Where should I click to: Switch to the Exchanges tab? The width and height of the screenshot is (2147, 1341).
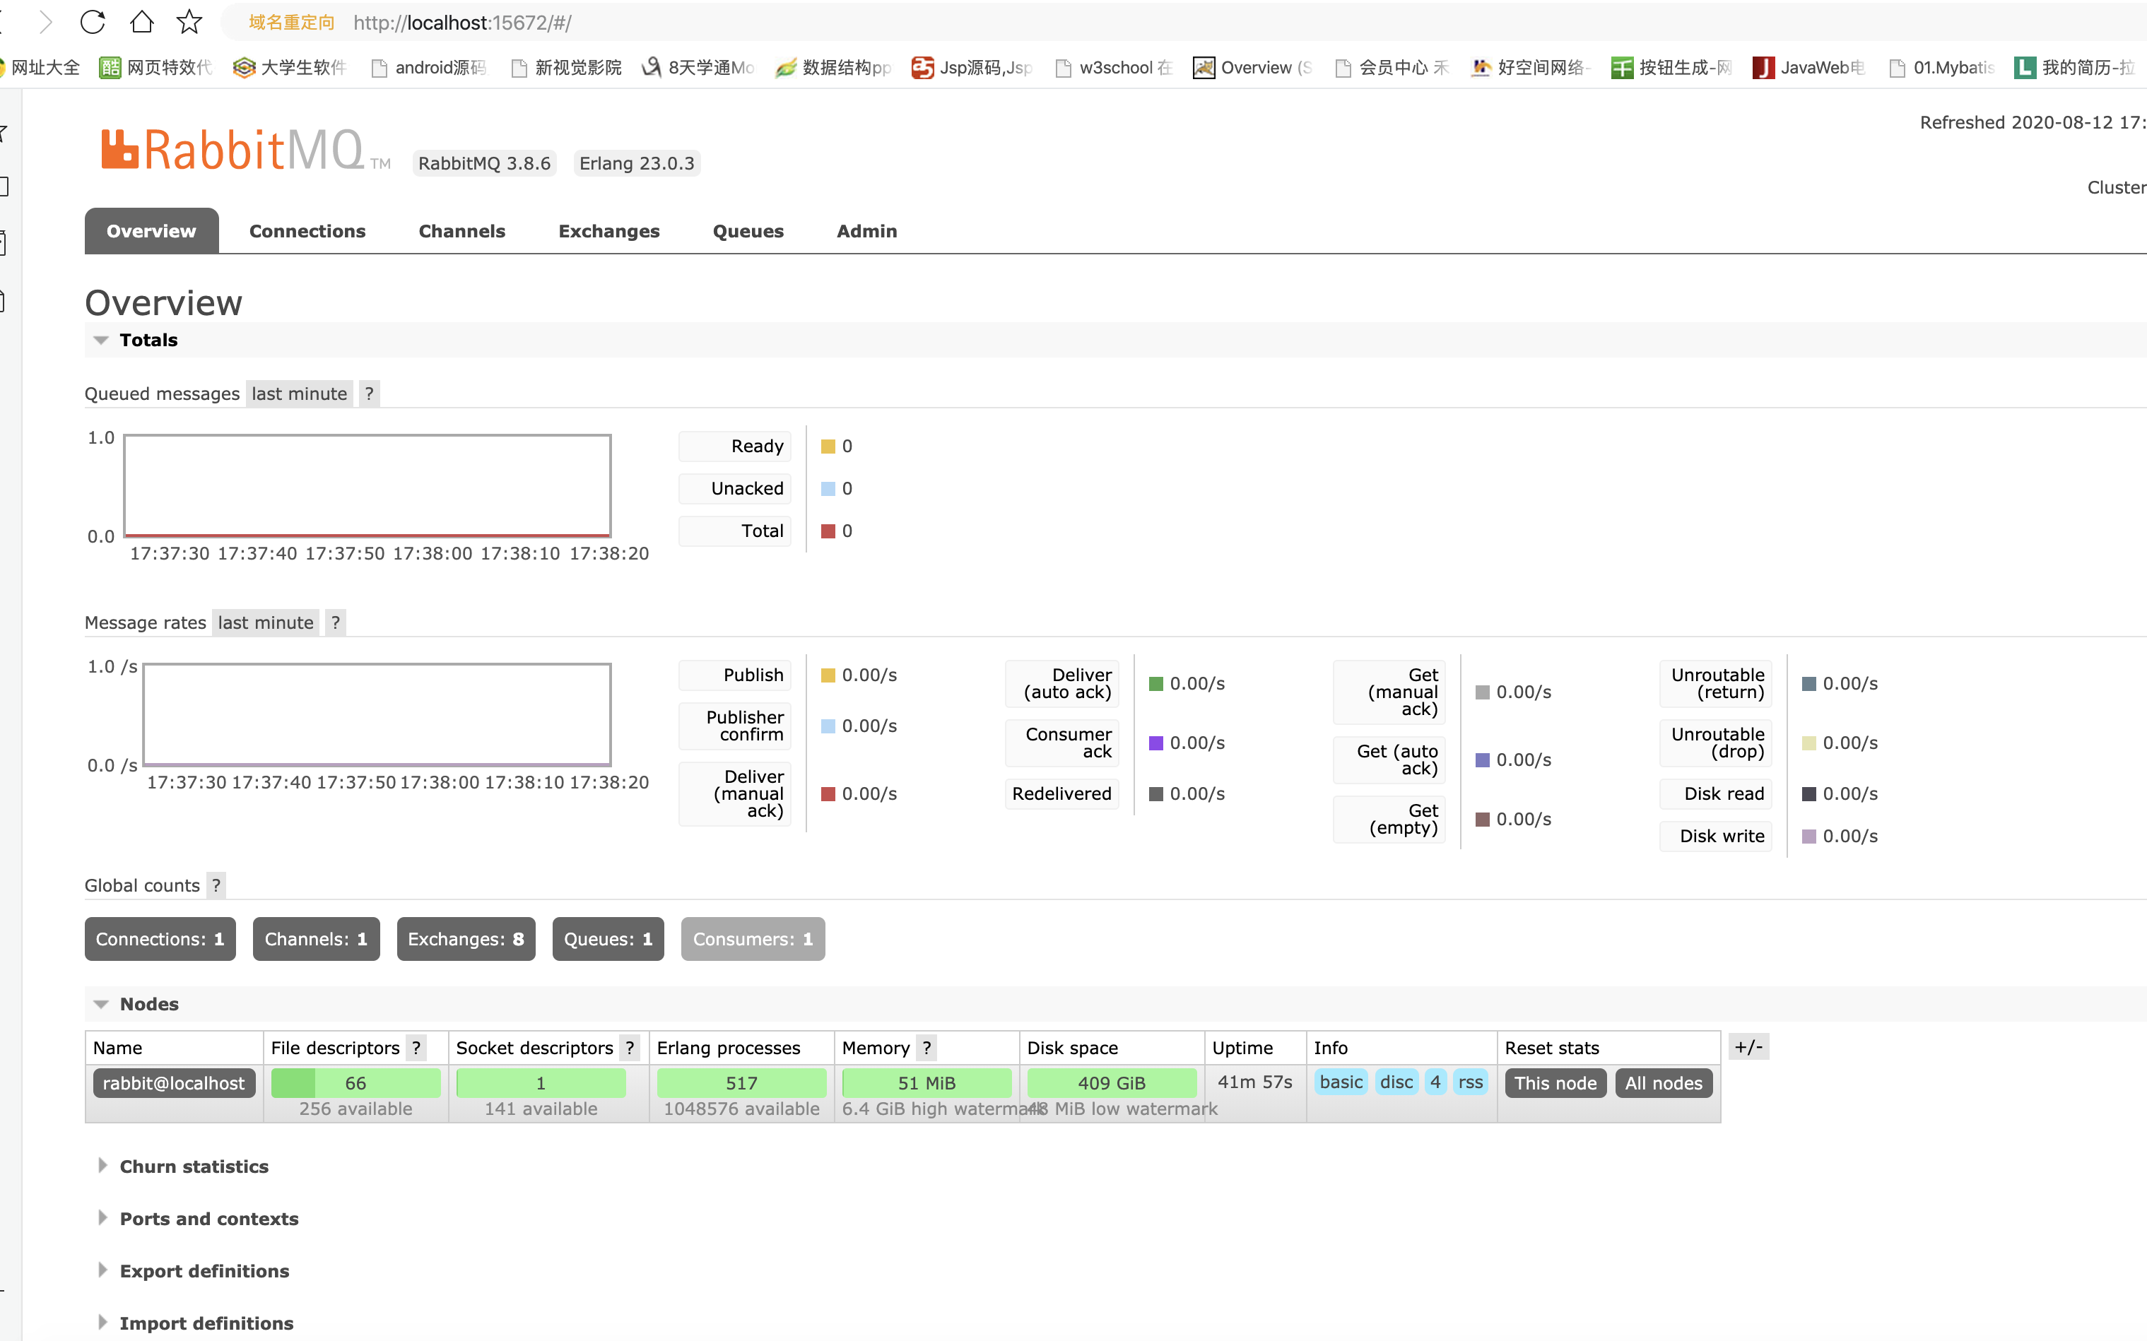coord(608,230)
